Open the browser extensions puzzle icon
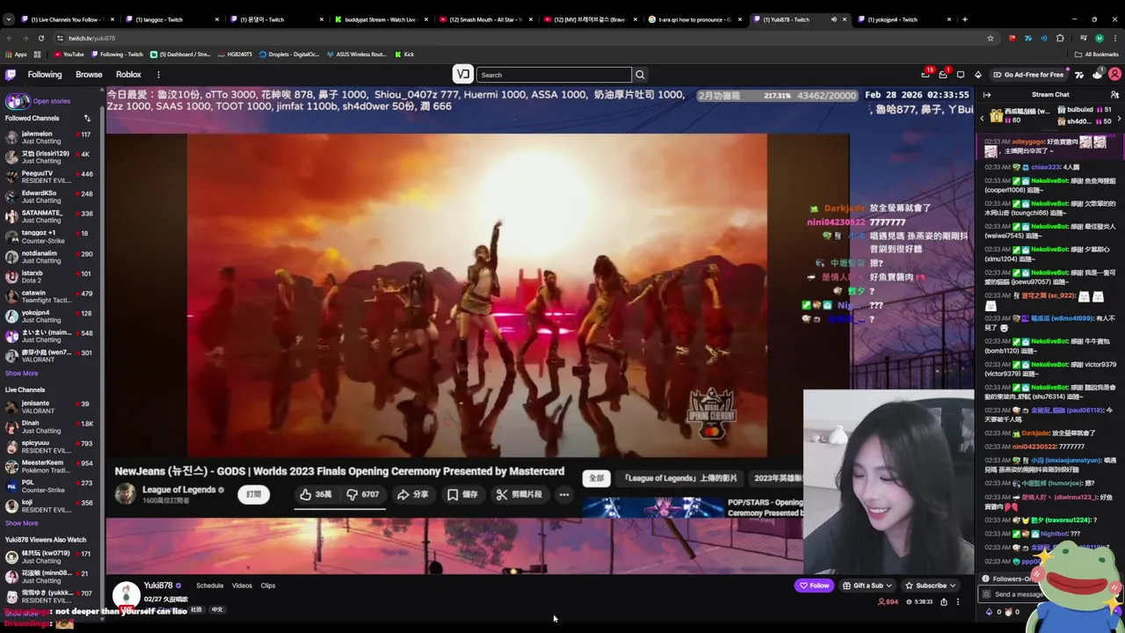The height and width of the screenshot is (633, 1125). pos(1060,38)
